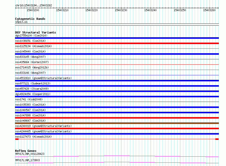Click the dgv2755n100 (Coe2014) variant label
The image size is (226, 166).
[x=31, y=35]
